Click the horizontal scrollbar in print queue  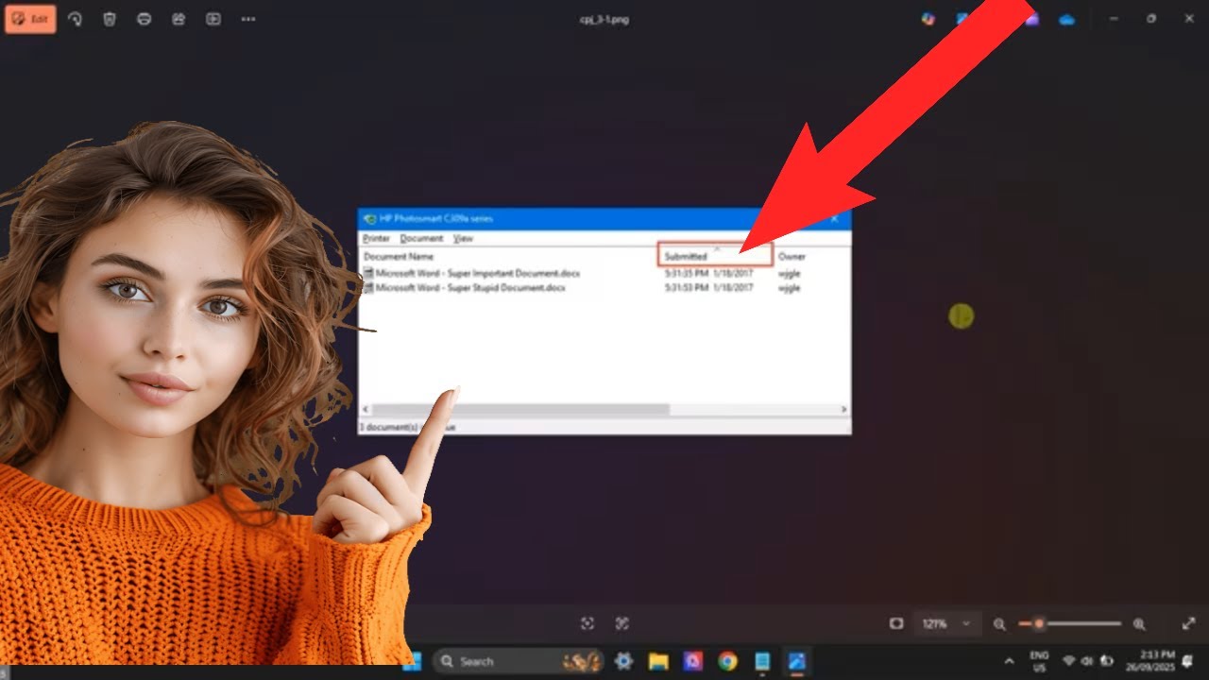(x=520, y=409)
